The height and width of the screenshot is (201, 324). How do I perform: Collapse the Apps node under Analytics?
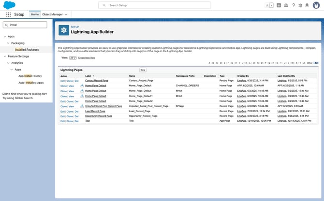(x=12, y=70)
